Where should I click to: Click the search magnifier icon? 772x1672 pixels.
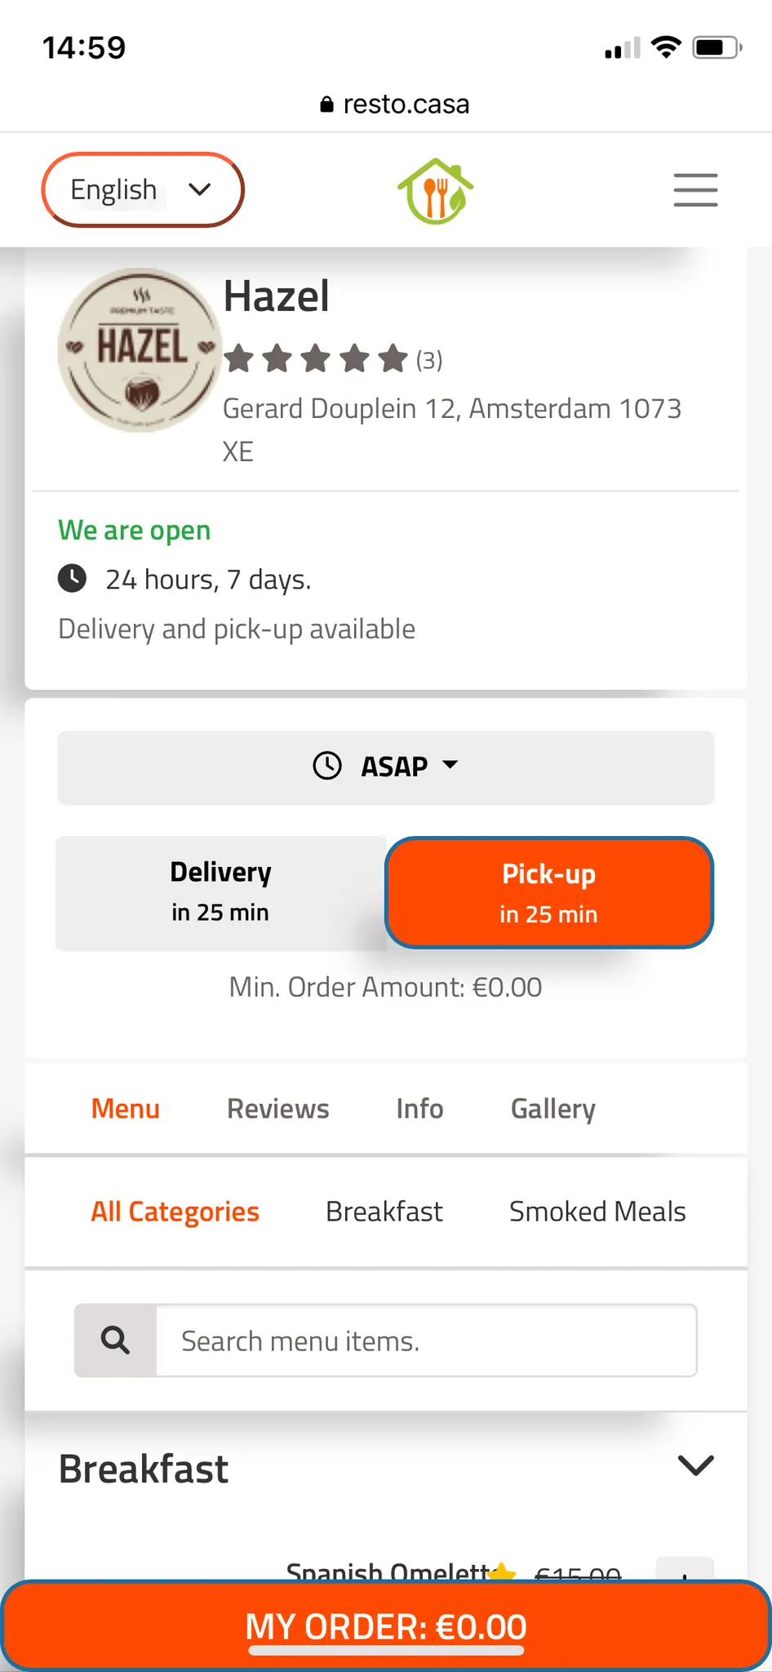coord(115,1341)
